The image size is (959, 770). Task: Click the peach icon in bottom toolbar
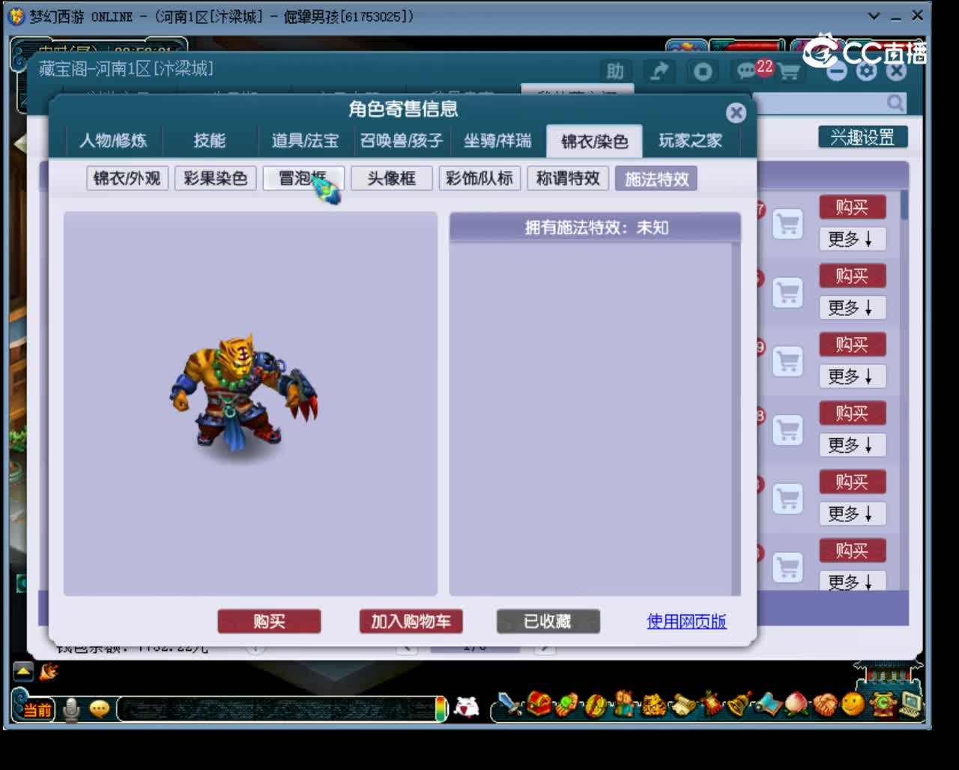(796, 705)
